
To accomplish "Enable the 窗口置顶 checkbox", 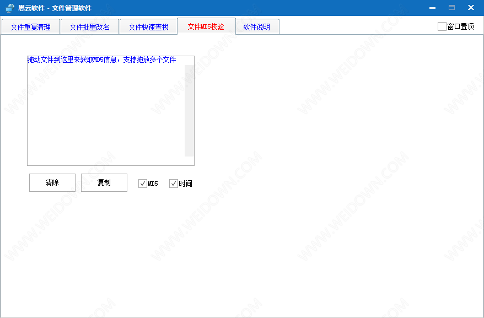I will [x=442, y=26].
